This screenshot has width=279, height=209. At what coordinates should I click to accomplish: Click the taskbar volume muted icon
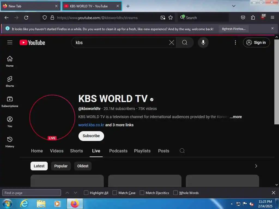pos(251,204)
